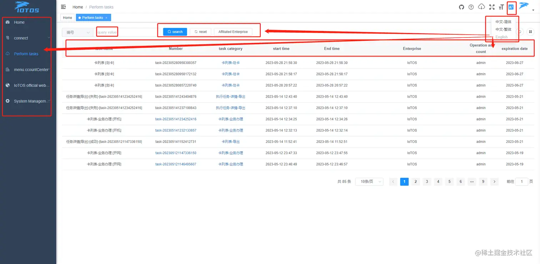Open the 10条/页 page size dropdown
The height and width of the screenshot is (264, 540).
[369, 182]
